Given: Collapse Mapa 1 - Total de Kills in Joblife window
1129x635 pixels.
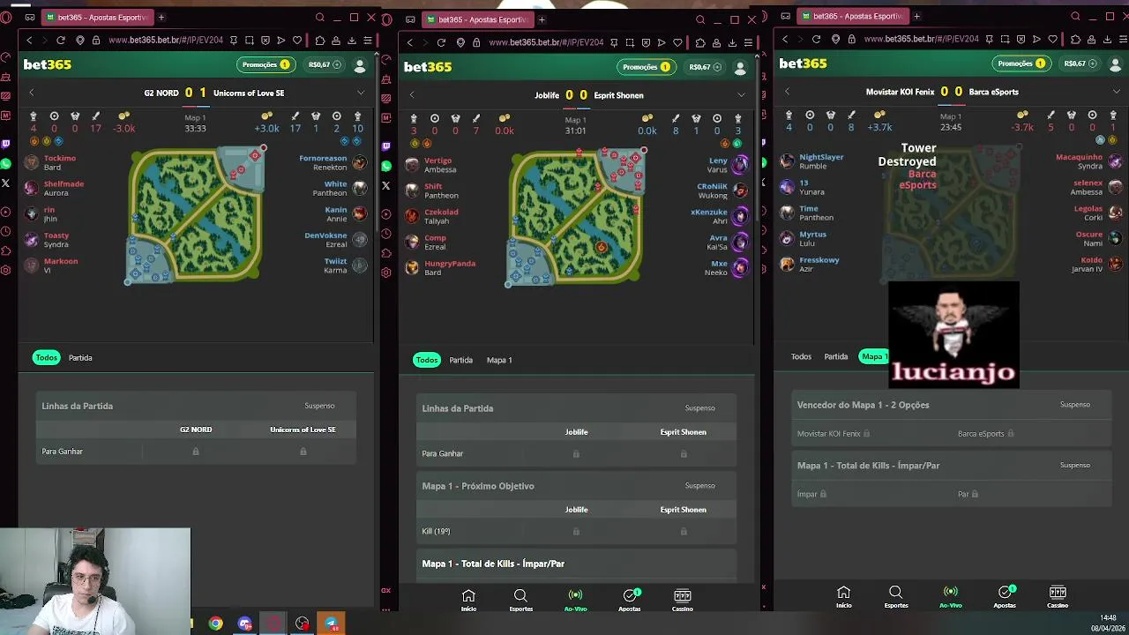Looking at the screenshot, I should 576,564.
